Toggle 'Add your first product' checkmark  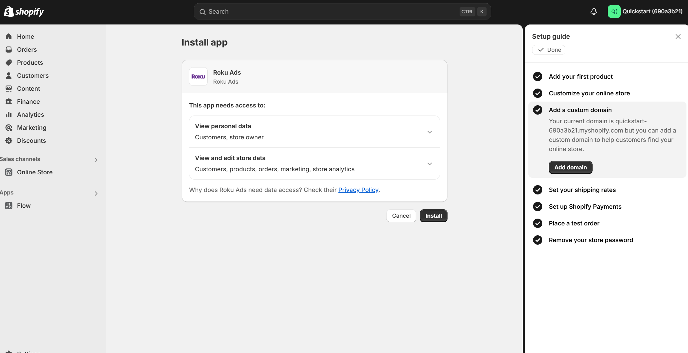538,76
